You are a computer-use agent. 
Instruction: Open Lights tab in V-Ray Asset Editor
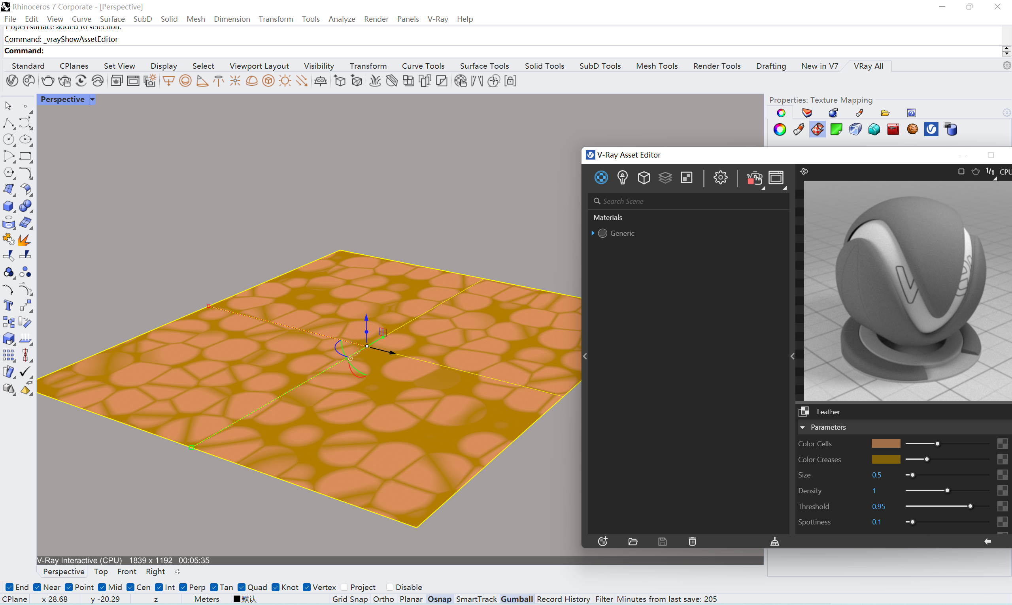(622, 178)
